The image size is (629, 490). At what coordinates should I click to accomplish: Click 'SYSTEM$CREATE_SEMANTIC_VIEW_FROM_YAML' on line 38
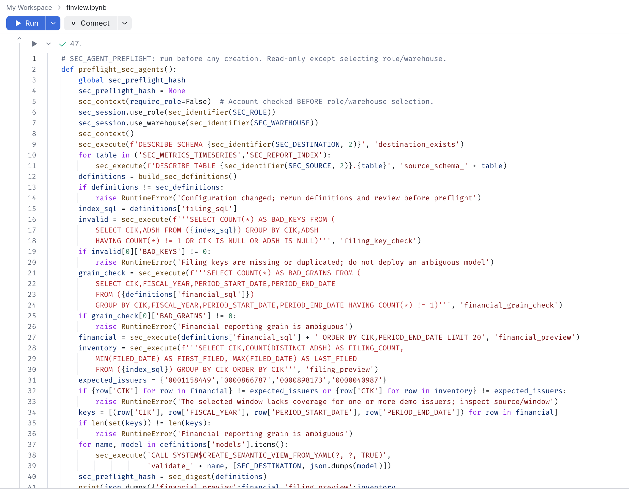(252, 455)
